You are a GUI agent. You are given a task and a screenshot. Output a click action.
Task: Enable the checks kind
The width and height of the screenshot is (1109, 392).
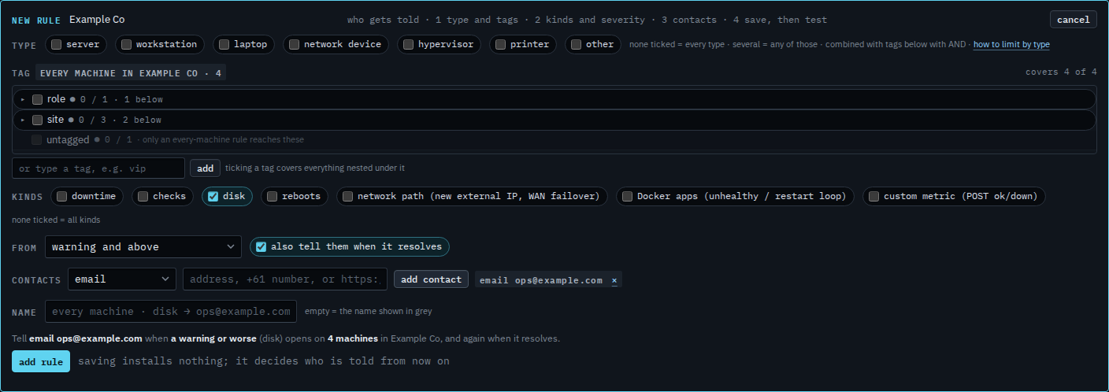pyautogui.click(x=143, y=196)
